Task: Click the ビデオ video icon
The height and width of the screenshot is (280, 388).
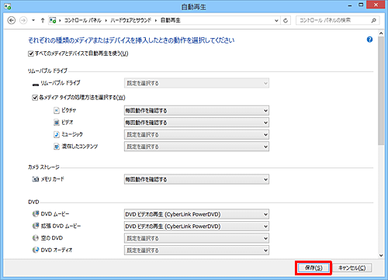Action: pos(57,123)
